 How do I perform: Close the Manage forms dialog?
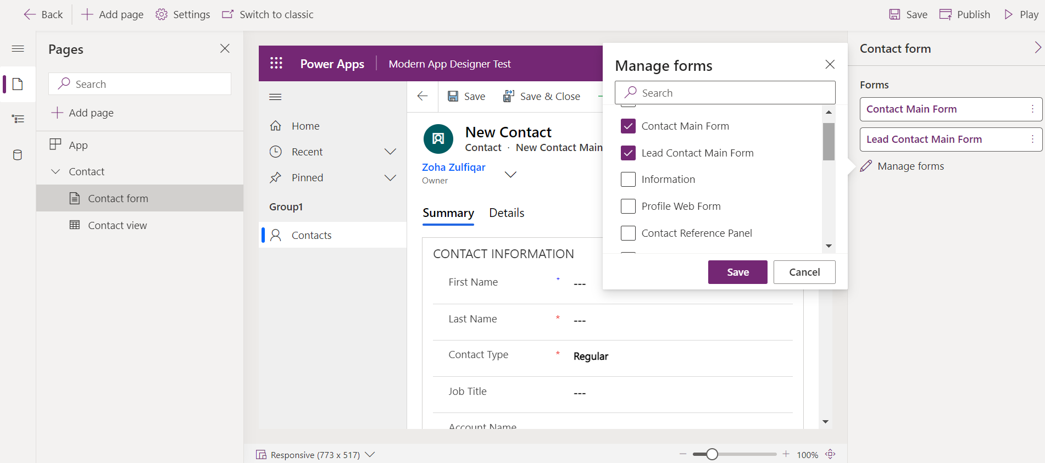[830, 64]
